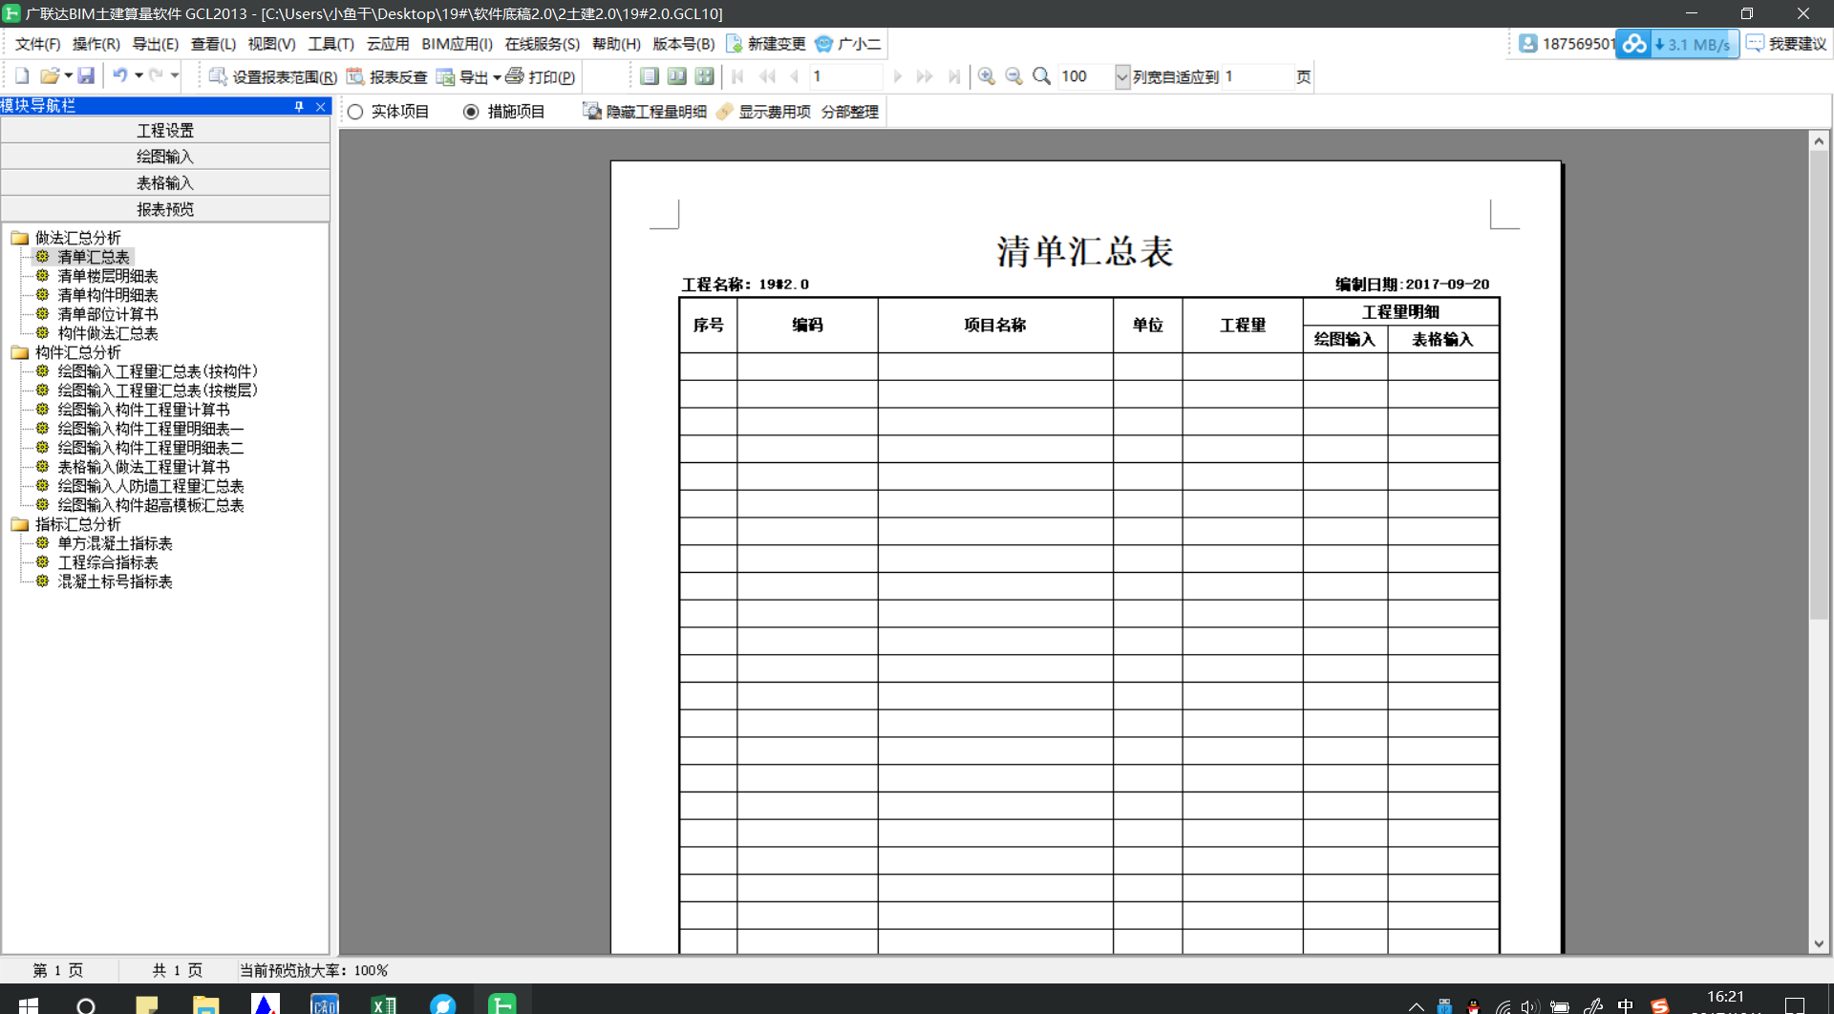This screenshot has width=1834, height=1014.
Task: Open the 在线服务(S) menu
Action: click(x=542, y=44)
